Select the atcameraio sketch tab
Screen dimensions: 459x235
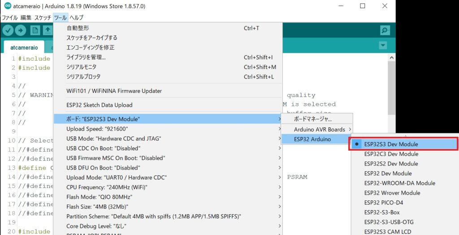[24, 48]
